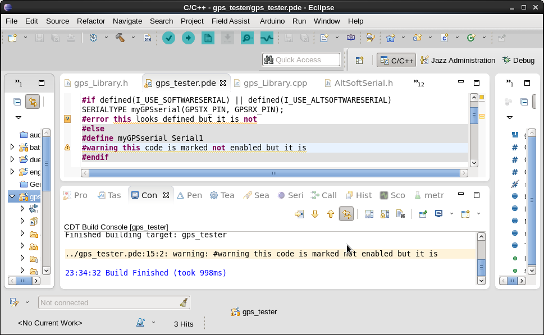
Task: Click the Clear Console icon
Action: (401, 214)
